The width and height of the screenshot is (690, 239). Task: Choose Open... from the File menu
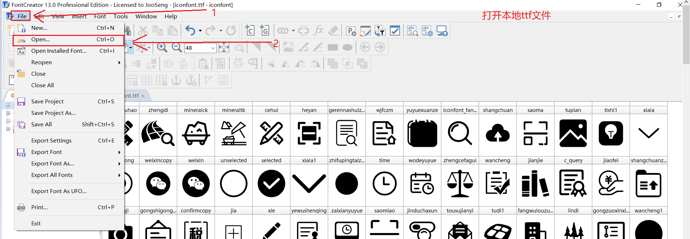(69, 39)
